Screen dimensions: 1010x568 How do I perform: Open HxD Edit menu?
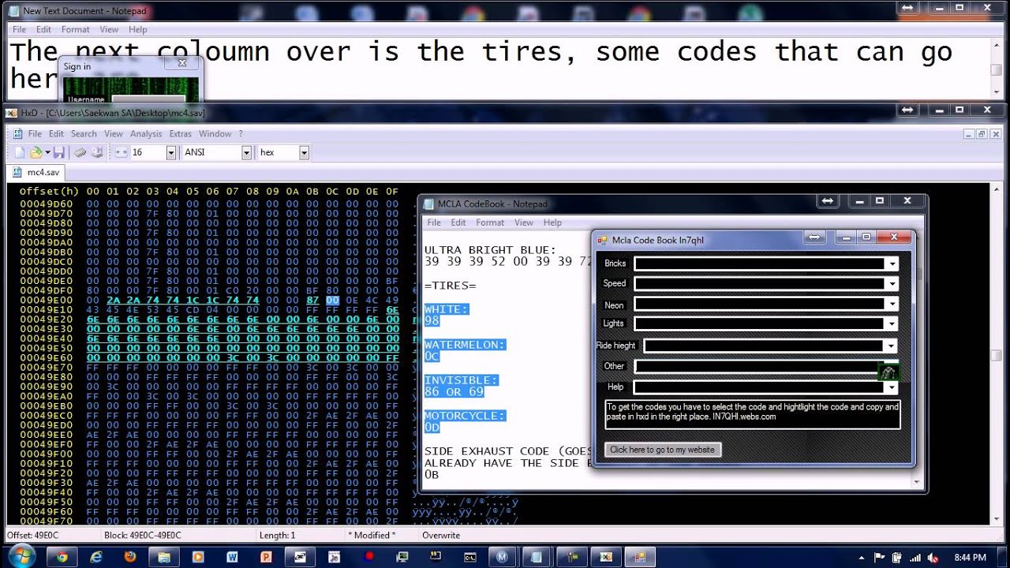56,134
